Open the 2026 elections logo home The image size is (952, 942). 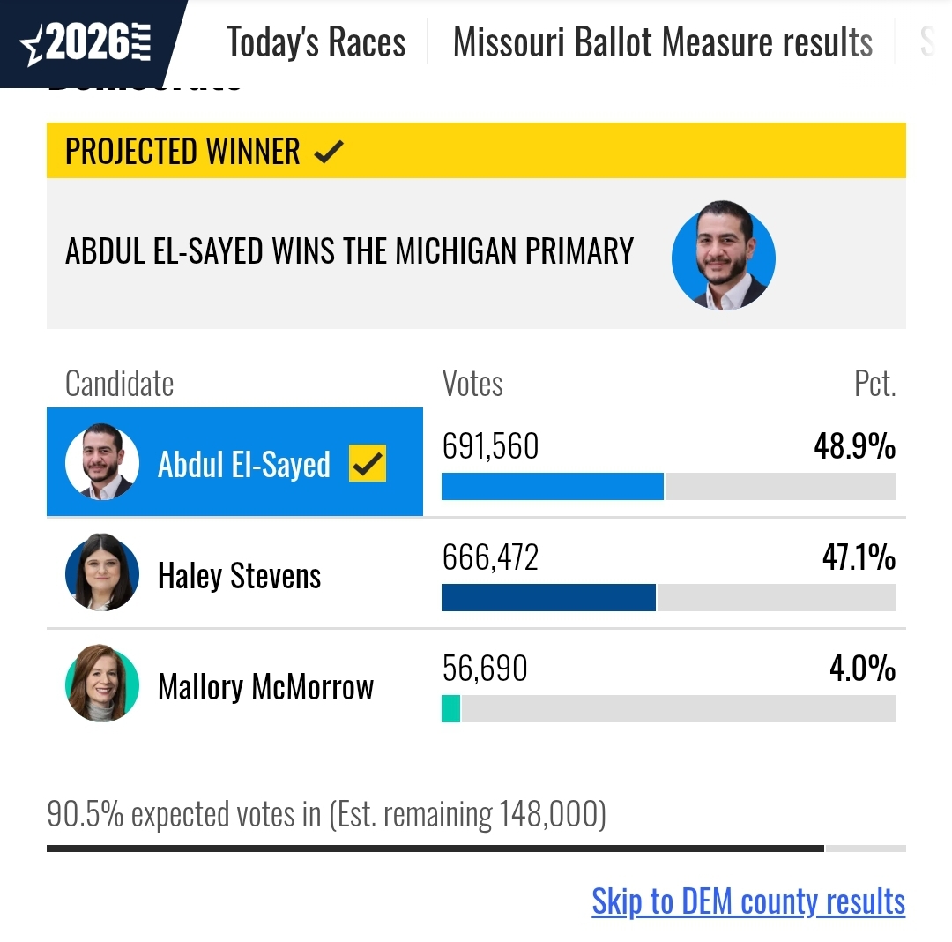coord(86,42)
